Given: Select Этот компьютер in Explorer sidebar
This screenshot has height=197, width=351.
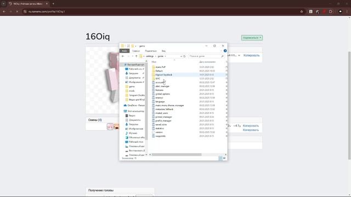Looking at the screenshot, I should click(134, 111).
